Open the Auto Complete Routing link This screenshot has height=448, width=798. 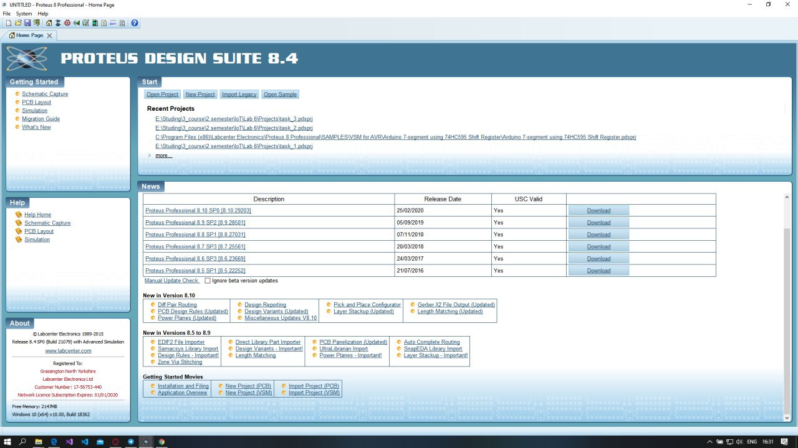point(431,342)
